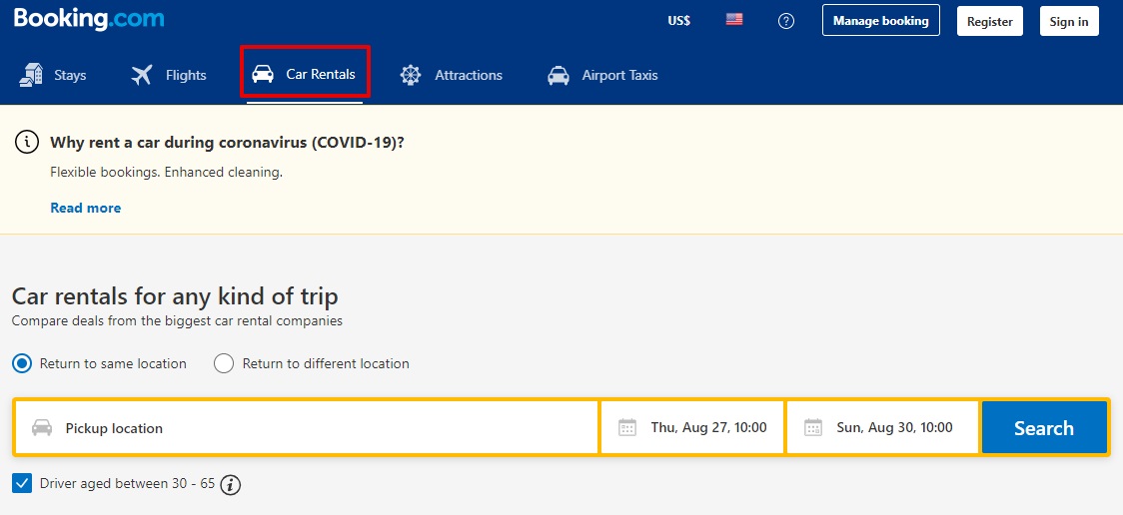Click the COVID-19 notice info icon

(x=27, y=143)
